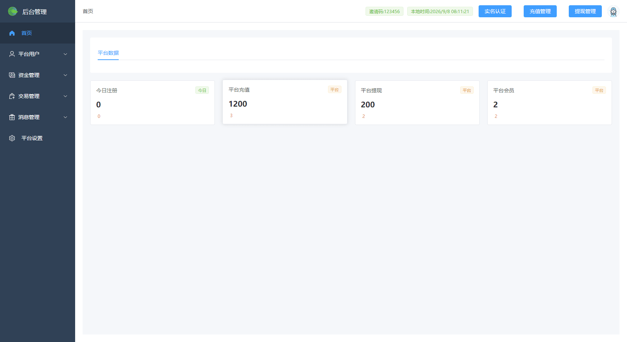627x342 pixels.
Task: Click the bag icon beside 交易管理
Action: pyautogui.click(x=12, y=96)
